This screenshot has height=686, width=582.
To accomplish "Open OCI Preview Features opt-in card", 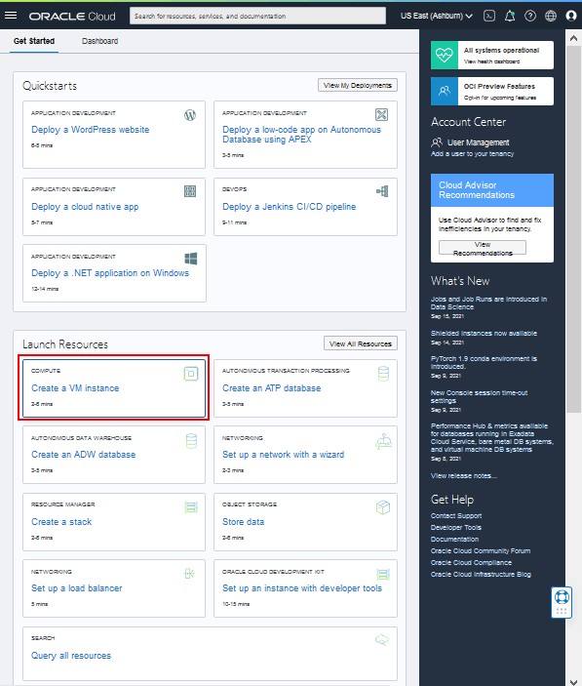I will (492, 91).
